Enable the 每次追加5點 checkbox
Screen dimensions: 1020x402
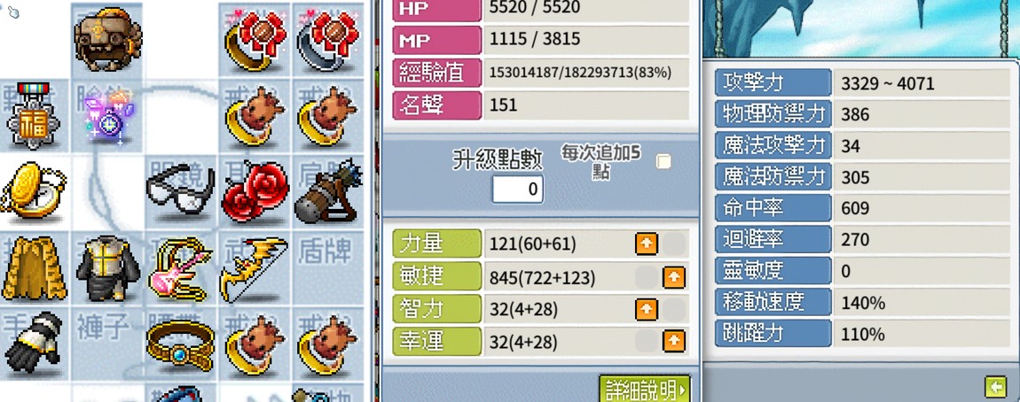coord(663,161)
